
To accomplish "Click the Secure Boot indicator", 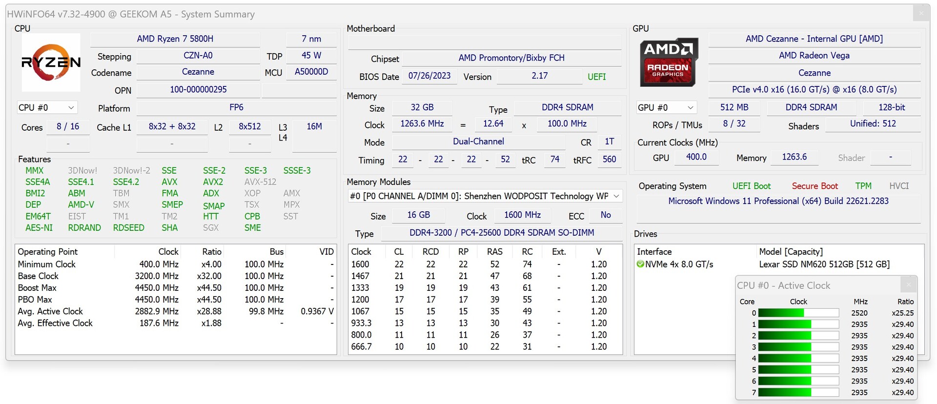I will (x=815, y=186).
